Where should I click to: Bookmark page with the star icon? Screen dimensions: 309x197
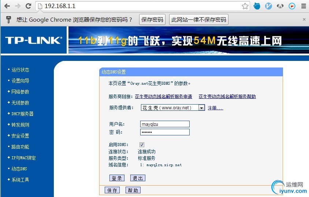pos(245,6)
